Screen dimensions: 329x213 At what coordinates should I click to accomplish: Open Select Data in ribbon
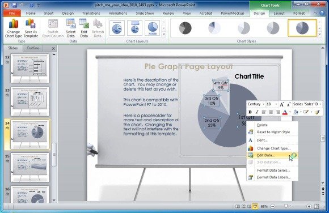tap(71, 28)
